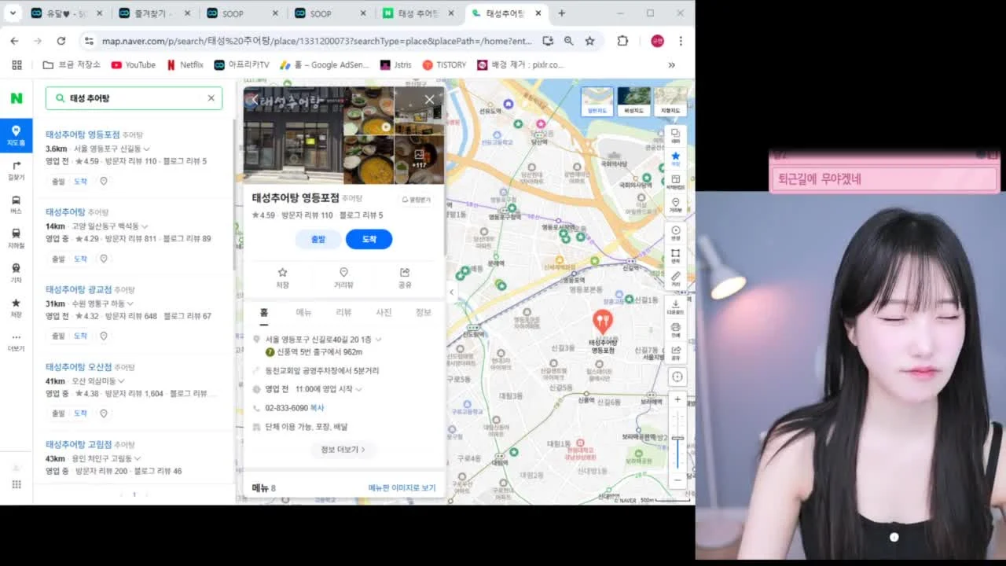Click 다운로드 download tool on map toolbar
This screenshot has width=1006, height=566.
coord(676,307)
